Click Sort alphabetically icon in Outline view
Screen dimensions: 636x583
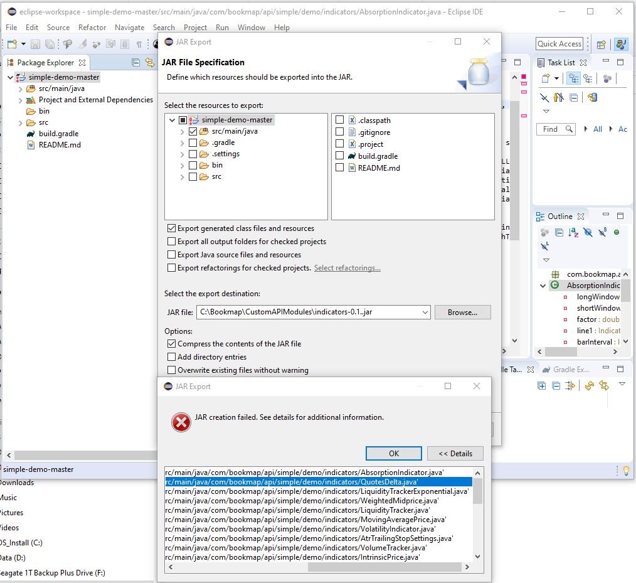(x=573, y=232)
